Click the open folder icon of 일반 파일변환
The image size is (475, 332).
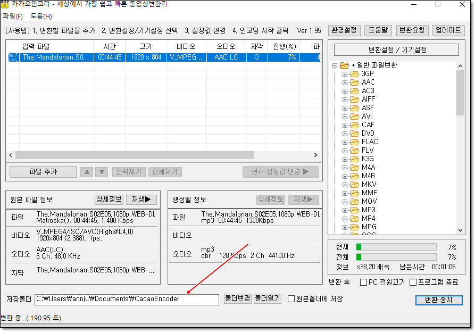345,65
